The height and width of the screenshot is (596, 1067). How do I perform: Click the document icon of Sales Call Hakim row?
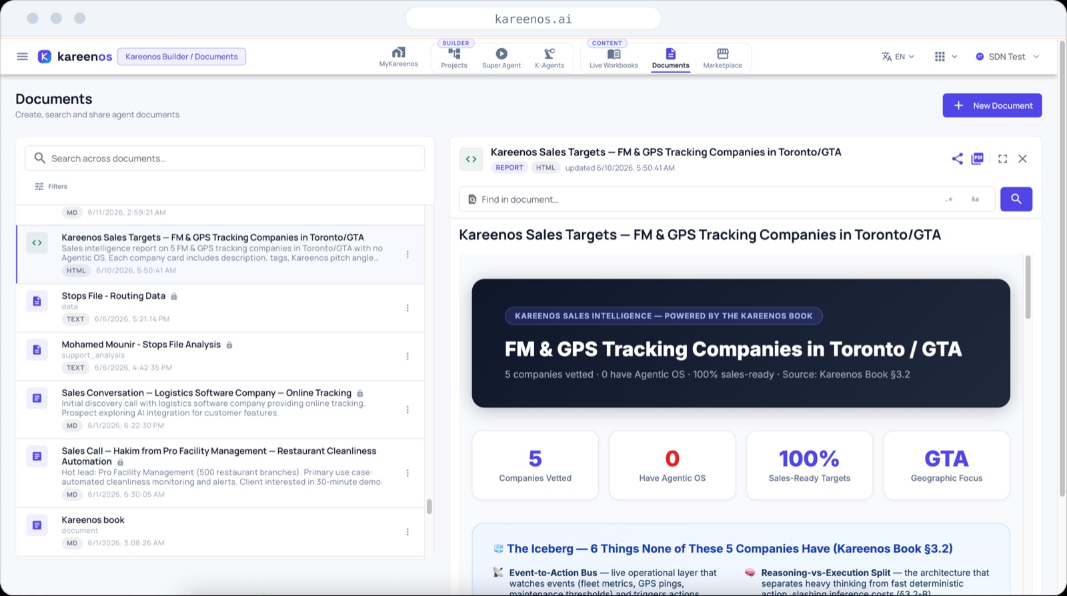(x=37, y=457)
